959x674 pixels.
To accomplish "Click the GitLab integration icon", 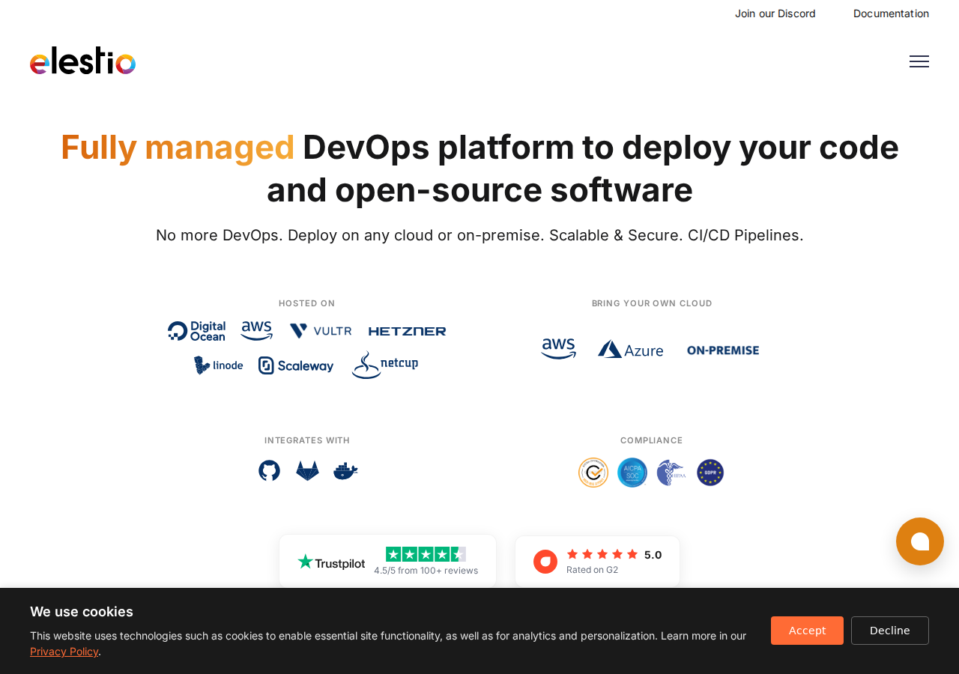I will click(307, 471).
